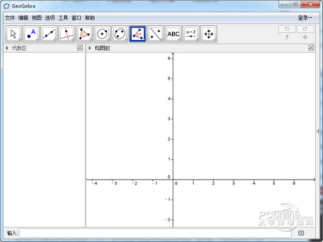Screen dimensions: 323x242
Task: Select the Perpendicular Line tool
Action: [x=67, y=34]
